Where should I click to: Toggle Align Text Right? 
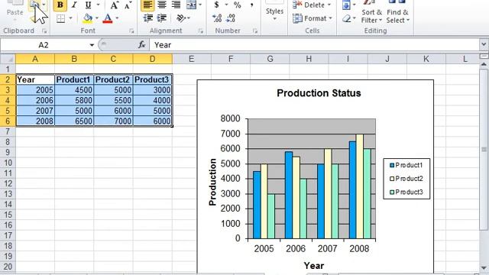tap(176, 5)
